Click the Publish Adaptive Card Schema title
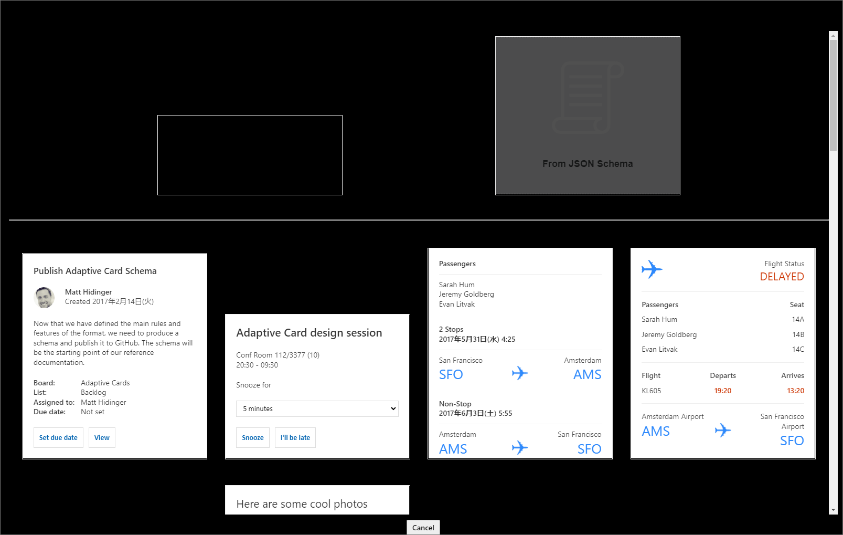 click(95, 271)
